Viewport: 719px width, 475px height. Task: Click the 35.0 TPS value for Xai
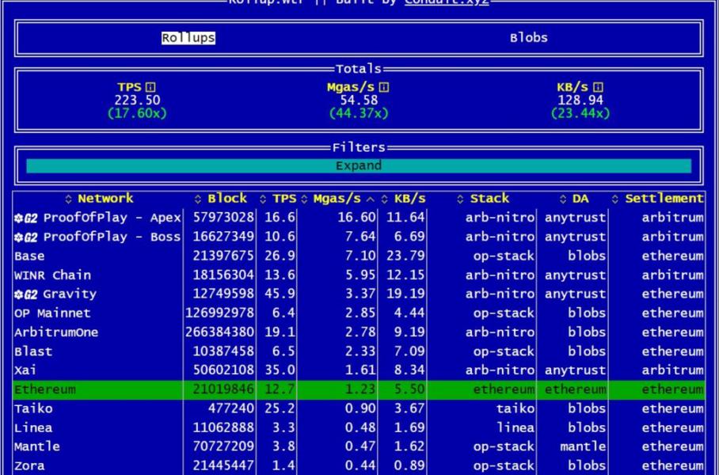pyautogui.click(x=280, y=370)
